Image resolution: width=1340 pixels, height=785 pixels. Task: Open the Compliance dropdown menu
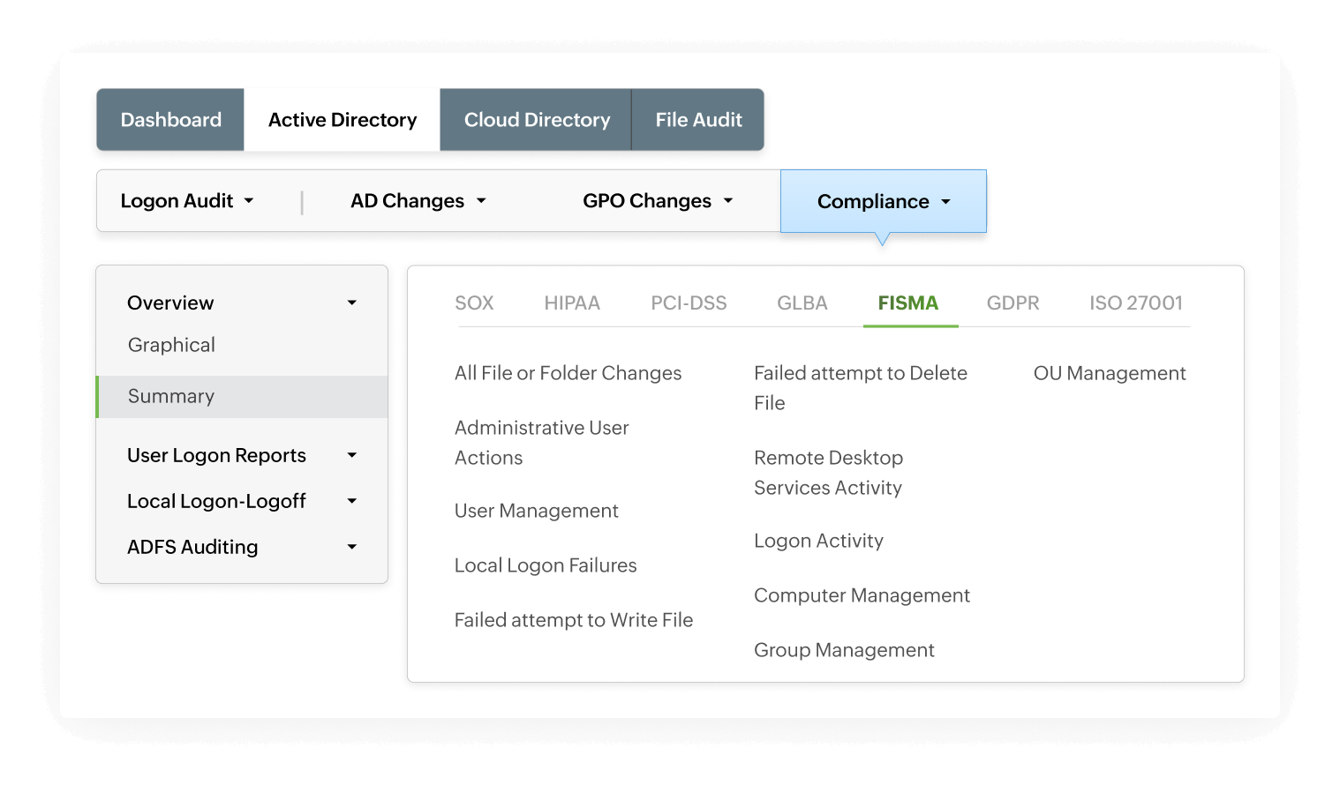(883, 201)
